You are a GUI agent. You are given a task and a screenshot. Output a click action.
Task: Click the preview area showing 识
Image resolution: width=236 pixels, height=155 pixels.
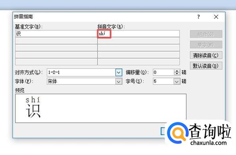(x=101, y=108)
